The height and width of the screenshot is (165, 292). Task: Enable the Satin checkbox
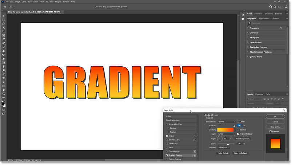click(x=167, y=148)
